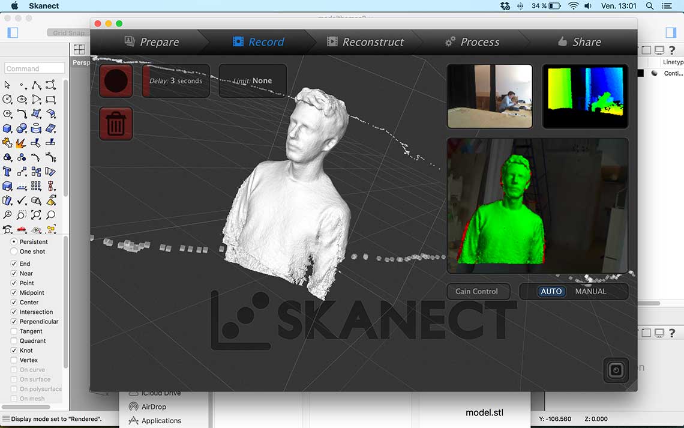
Task: Choose the Boolean union spheres tool
Action: [x=22, y=128]
